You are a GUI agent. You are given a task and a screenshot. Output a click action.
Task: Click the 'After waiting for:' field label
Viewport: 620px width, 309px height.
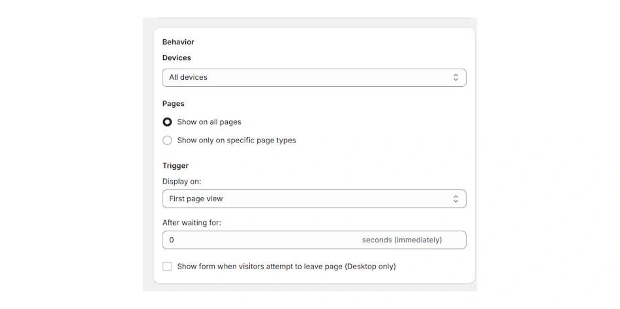point(191,223)
